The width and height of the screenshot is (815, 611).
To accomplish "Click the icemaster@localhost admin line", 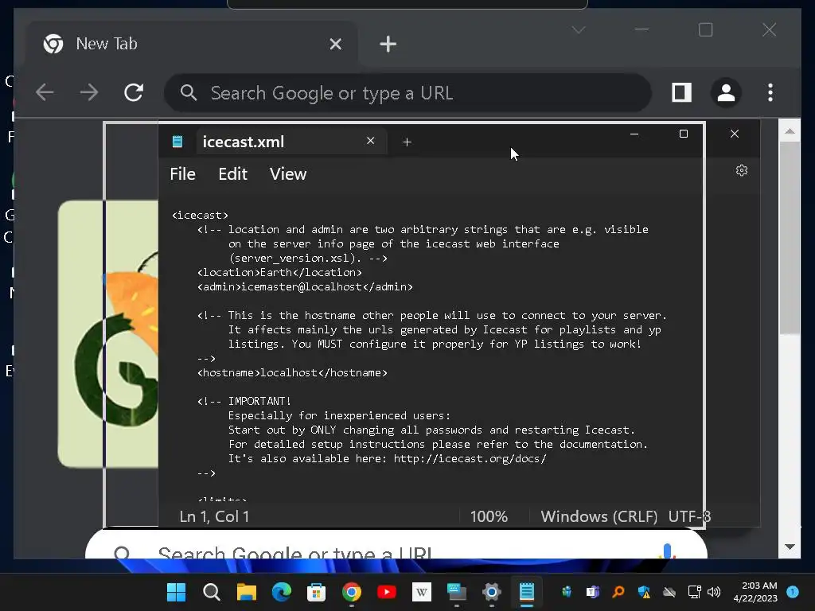I will coord(305,286).
